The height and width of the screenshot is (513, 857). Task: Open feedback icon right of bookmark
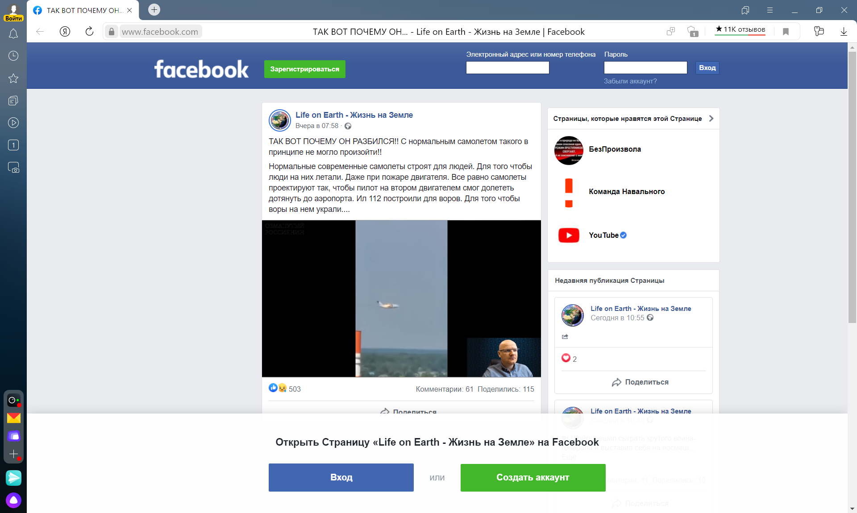(x=819, y=31)
